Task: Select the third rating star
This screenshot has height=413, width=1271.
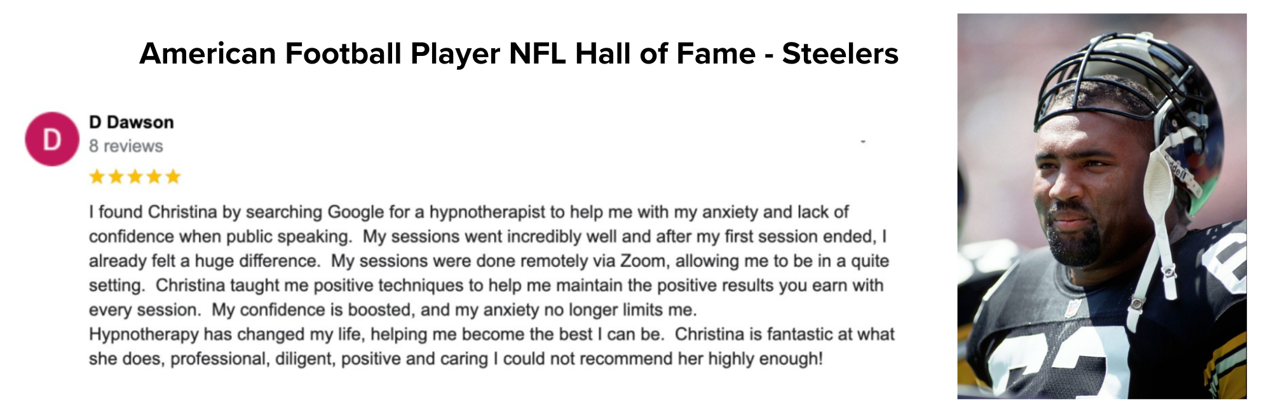Action: pyautogui.click(x=135, y=177)
